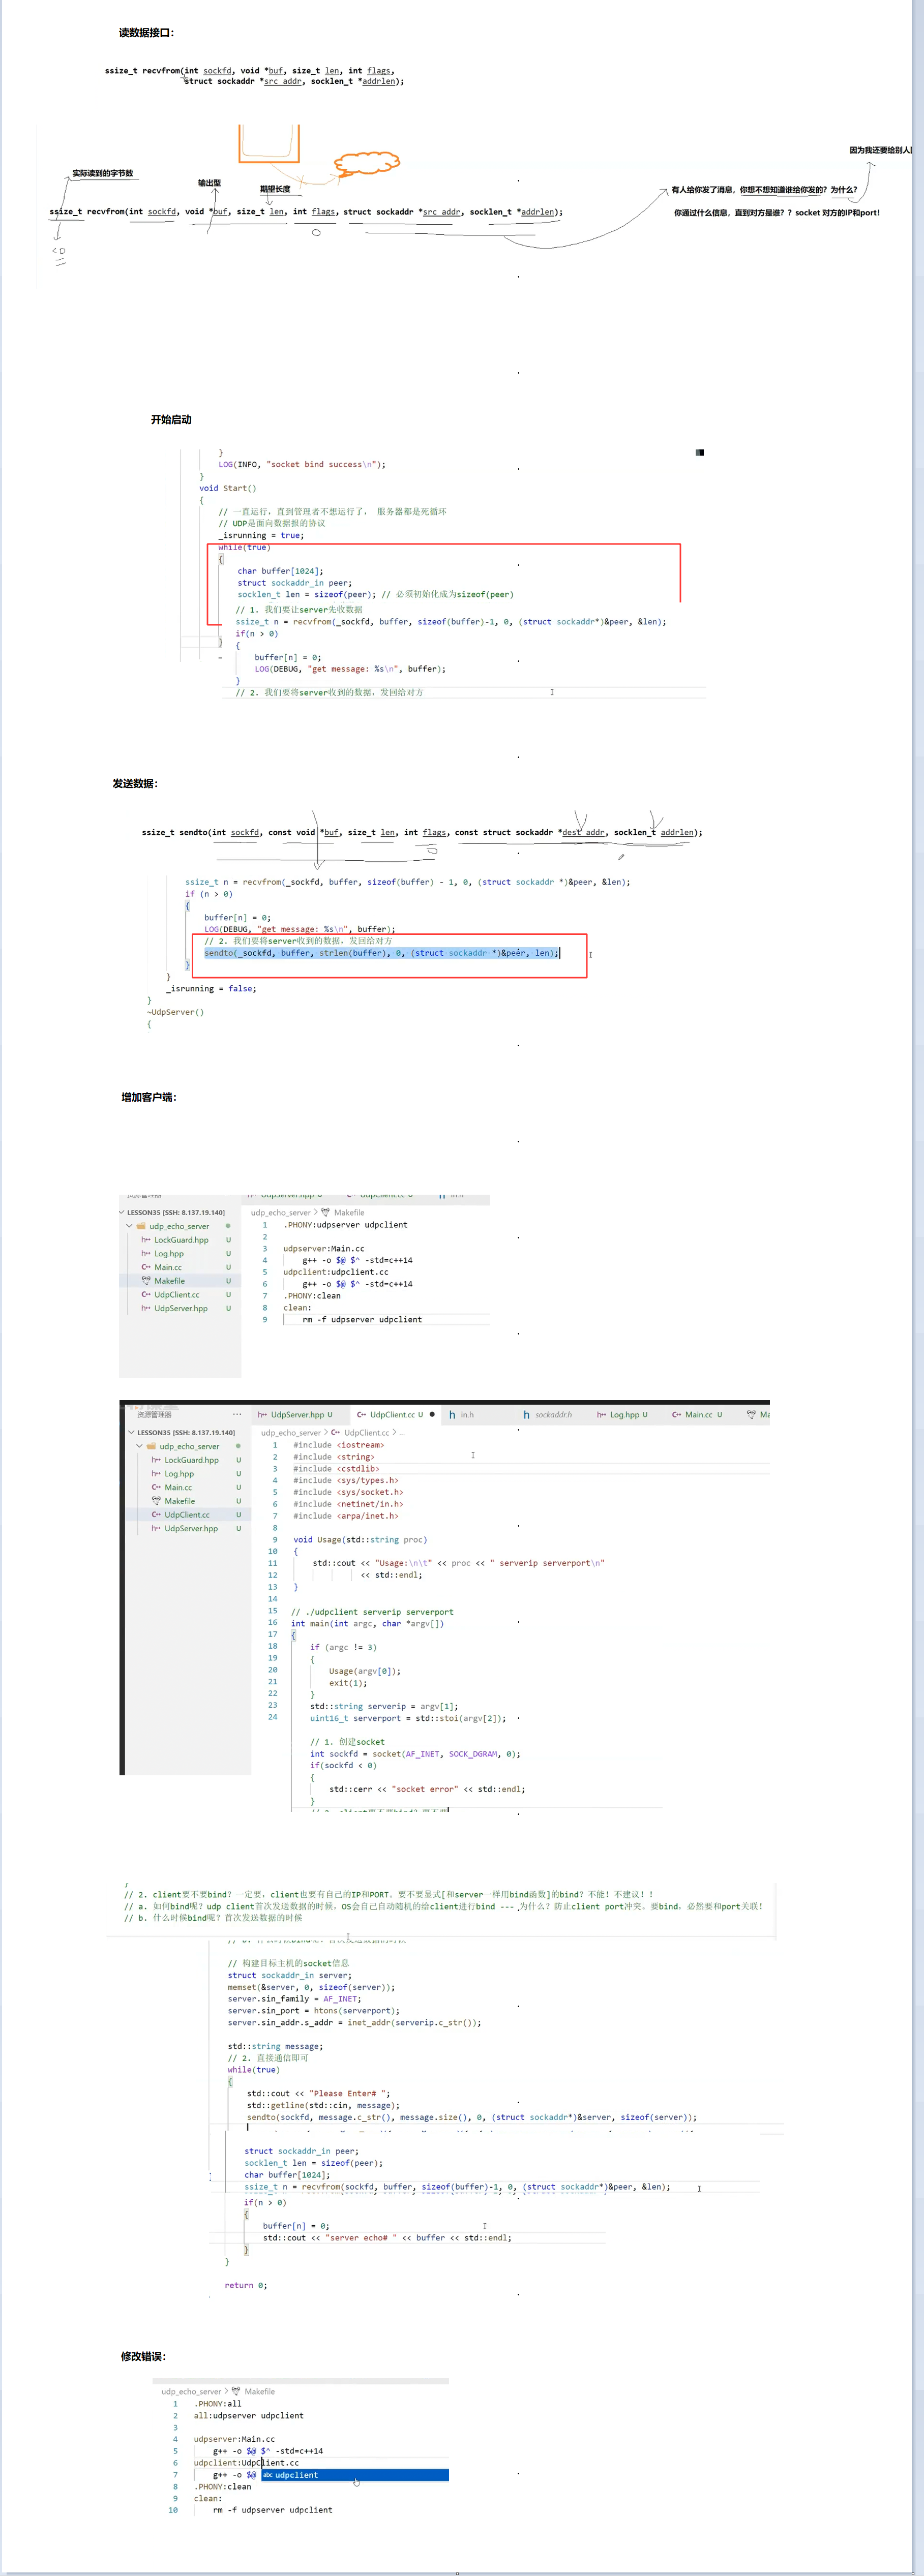The height and width of the screenshot is (2576, 924).
Task: Click 'void Start()' line in server code
Action: coord(228,488)
